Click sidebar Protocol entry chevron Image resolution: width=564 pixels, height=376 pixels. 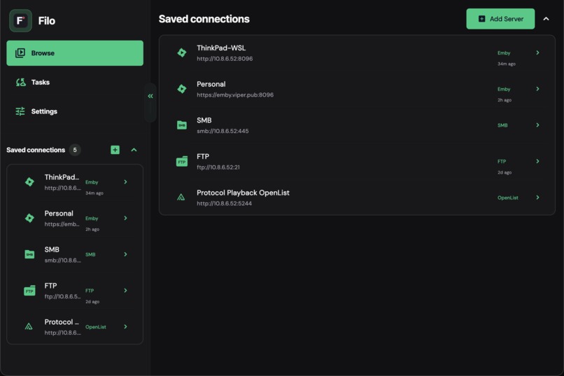[125, 327]
